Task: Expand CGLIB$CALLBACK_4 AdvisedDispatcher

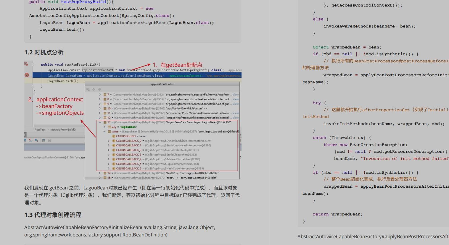Action: pos(109,159)
